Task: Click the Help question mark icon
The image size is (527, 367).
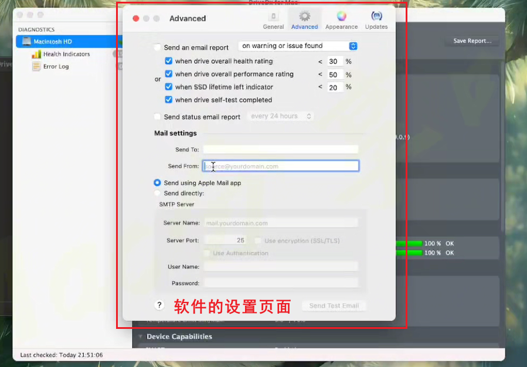Action: [x=159, y=305]
